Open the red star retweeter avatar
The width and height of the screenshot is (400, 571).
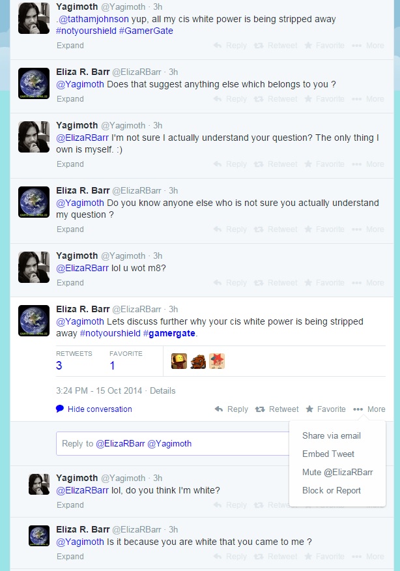pyautogui.click(x=217, y=361)
